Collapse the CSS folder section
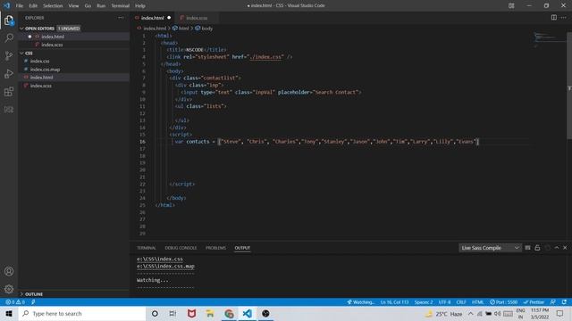The height and width of the screenshot is (321, 572). [29, 53]
